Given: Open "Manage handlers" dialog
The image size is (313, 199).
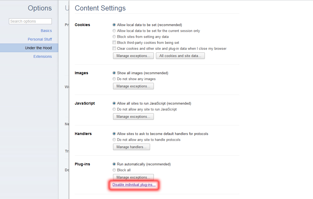Looking at the screenshot, I should 131,147.
